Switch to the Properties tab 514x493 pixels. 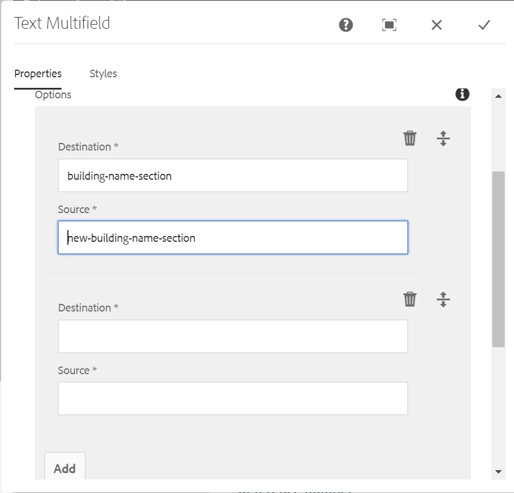pyautogui.click(x=38, y=74)
